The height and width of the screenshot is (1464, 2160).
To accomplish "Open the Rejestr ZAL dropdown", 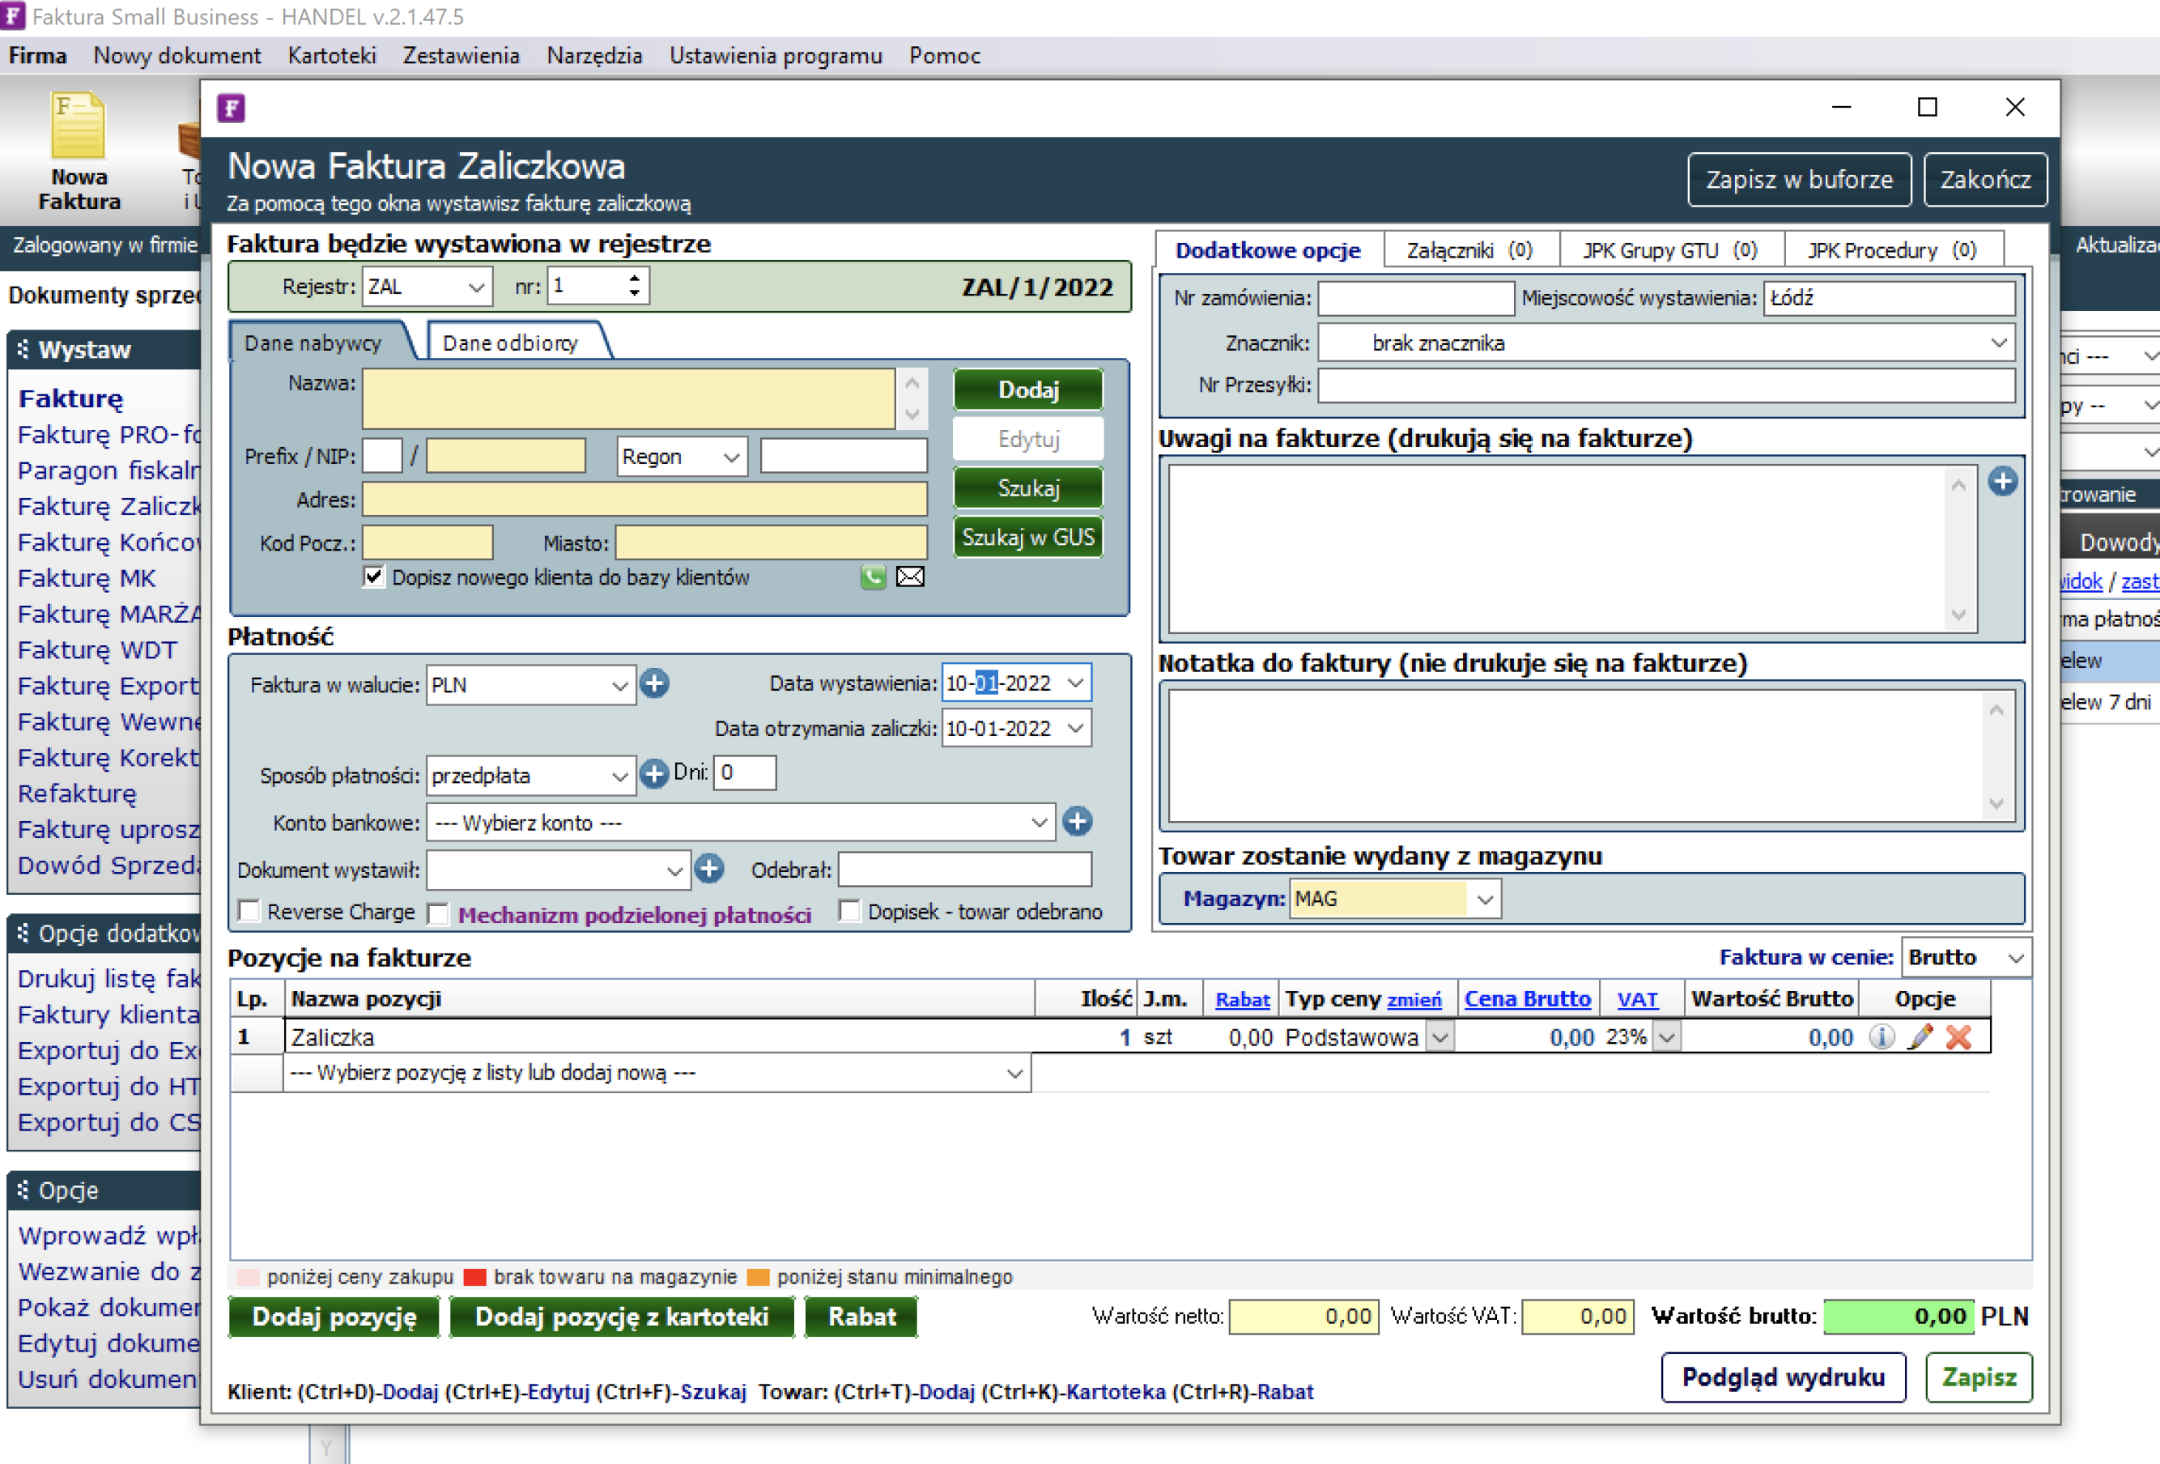I will click(476, 287).
